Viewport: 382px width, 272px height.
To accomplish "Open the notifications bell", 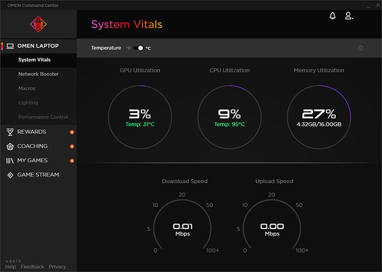I will (x=332, y=16).
